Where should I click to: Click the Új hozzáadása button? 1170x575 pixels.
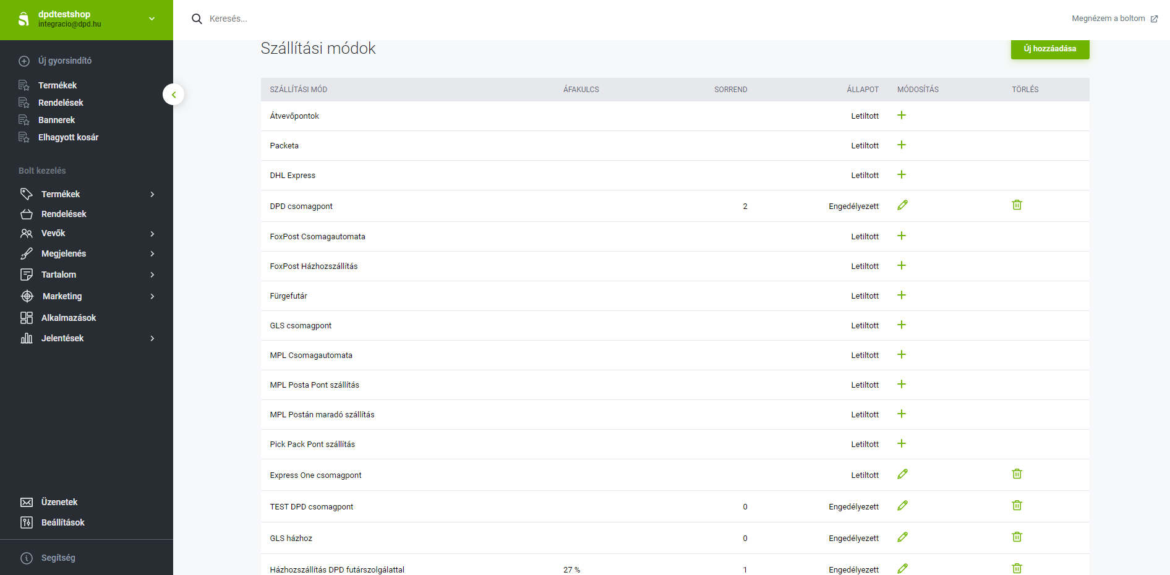[1050, 49]
